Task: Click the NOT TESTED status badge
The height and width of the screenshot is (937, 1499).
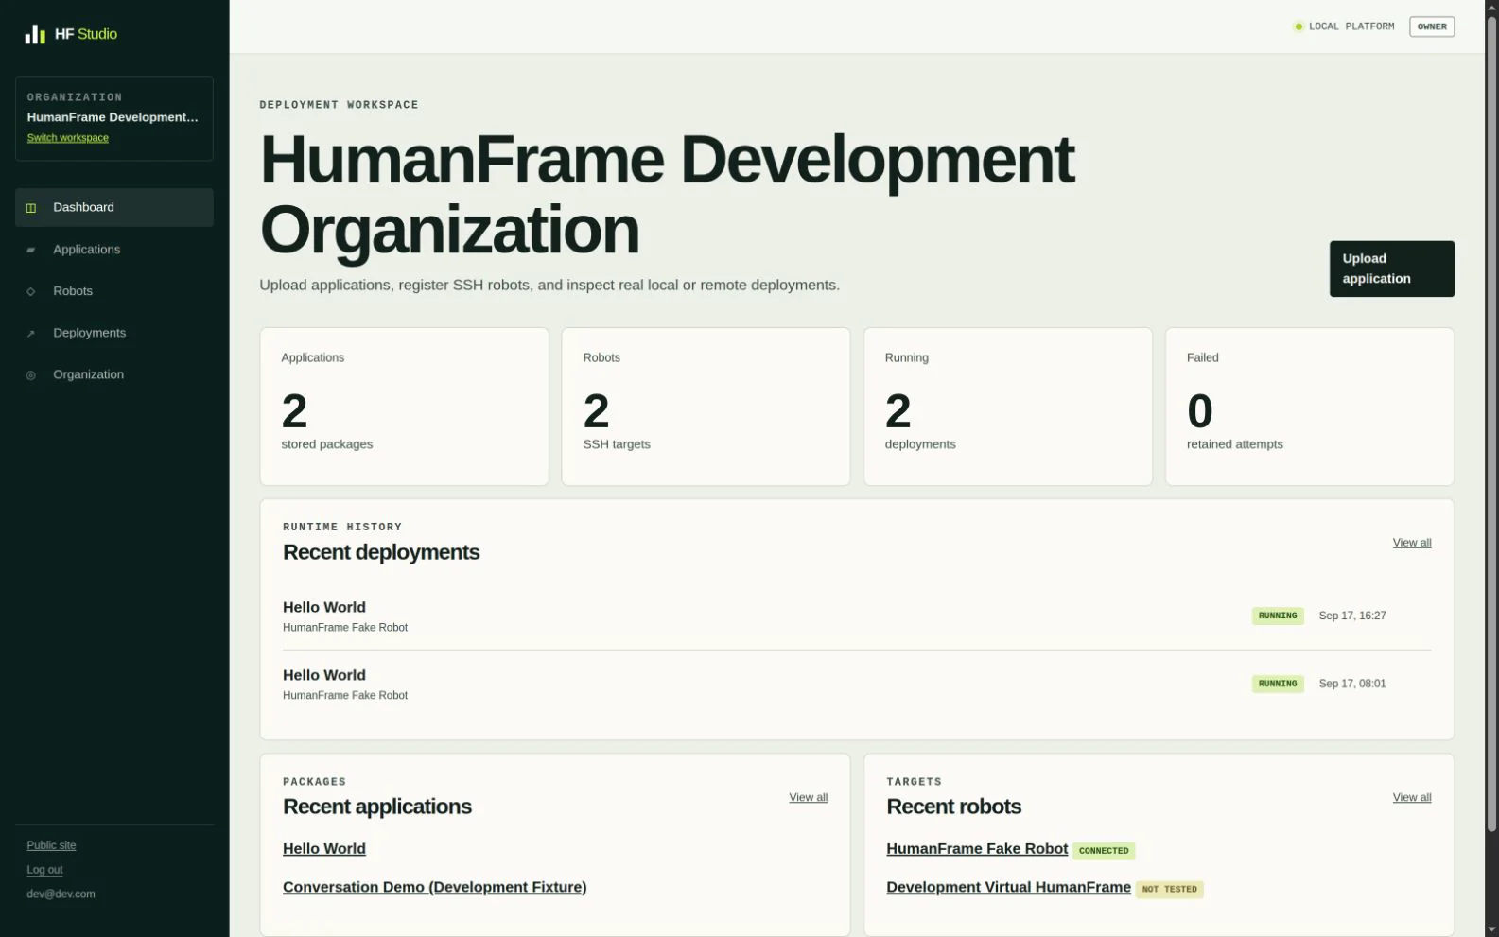Action: tap(1169, 890)
